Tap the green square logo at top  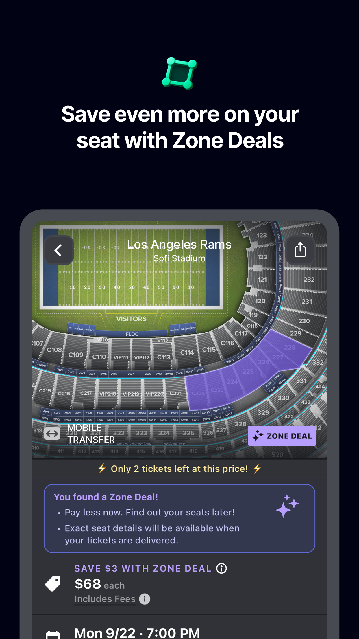tap(180, 73)
